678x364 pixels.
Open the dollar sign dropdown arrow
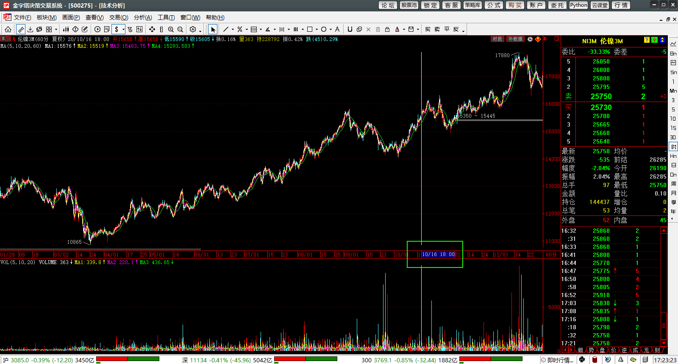[x=123, y=30]
